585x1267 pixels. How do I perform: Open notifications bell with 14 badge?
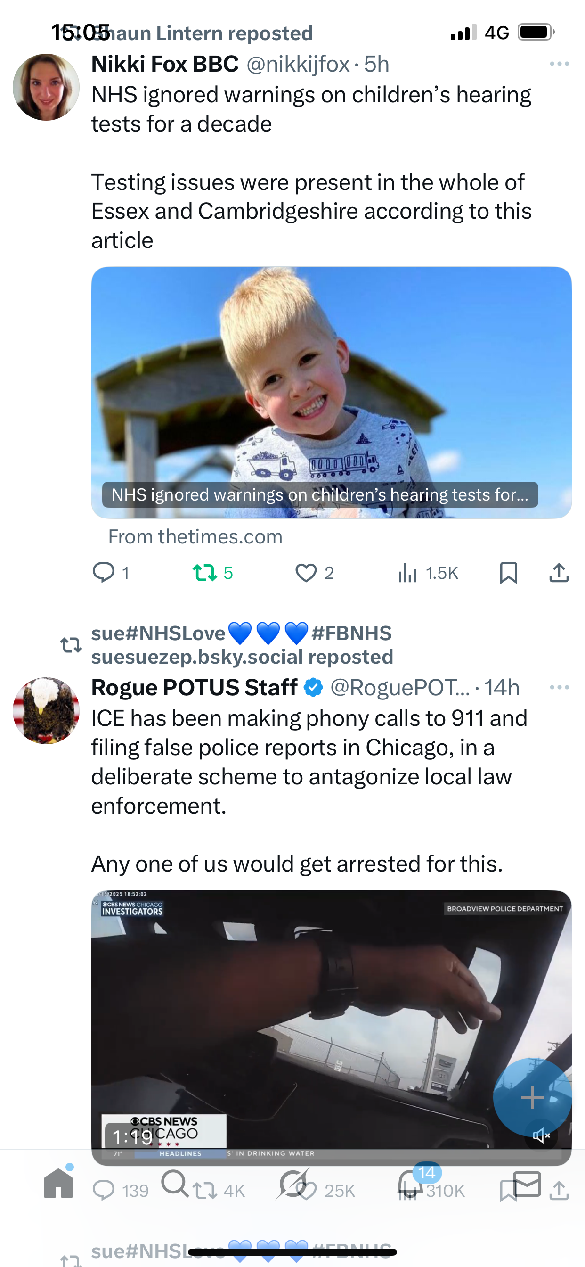(410, 1185)
